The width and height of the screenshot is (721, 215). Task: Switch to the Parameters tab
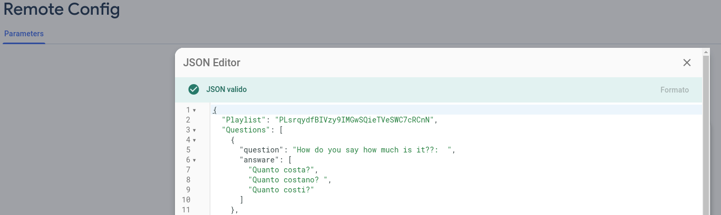click(x=24, y=34)
